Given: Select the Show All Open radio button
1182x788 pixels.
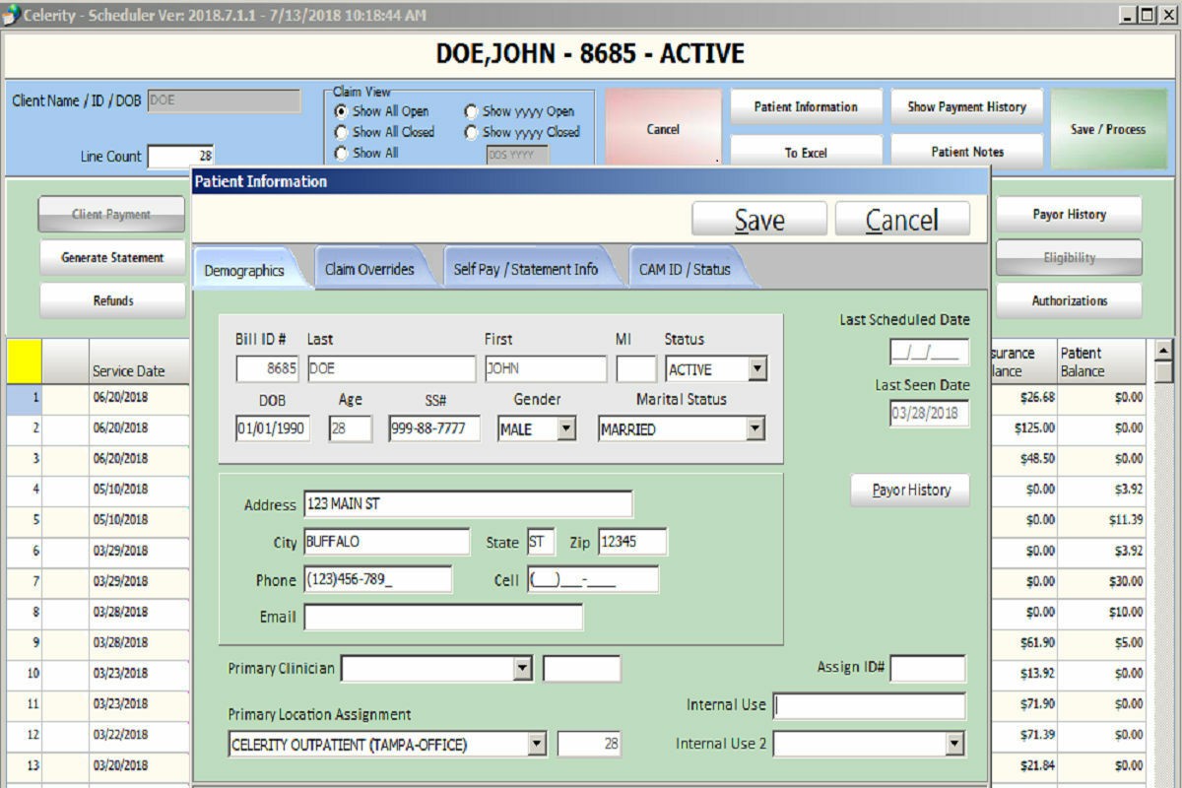Looking at the screenshot, I should click(x=342, y=111).
